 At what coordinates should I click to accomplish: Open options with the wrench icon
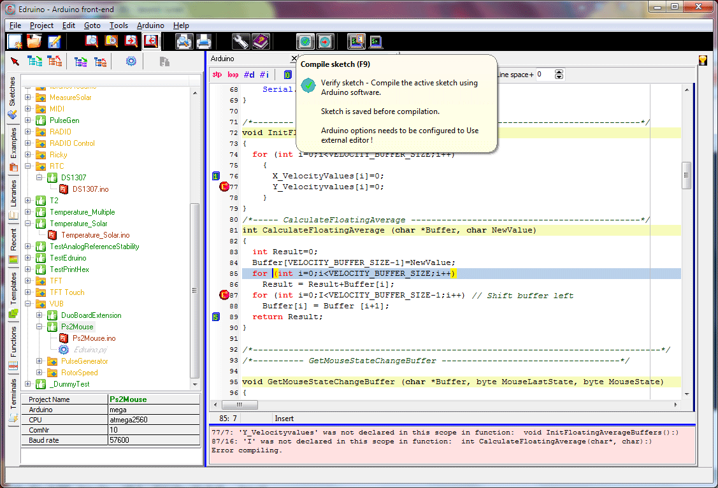(x=240, y=41)
